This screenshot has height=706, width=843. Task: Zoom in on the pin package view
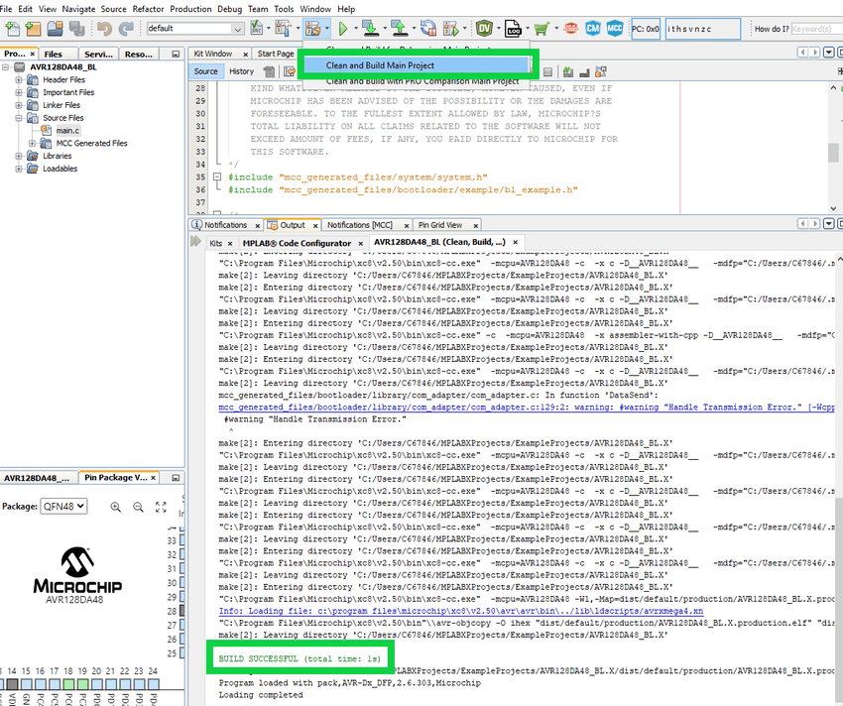[x=115, y=507]
